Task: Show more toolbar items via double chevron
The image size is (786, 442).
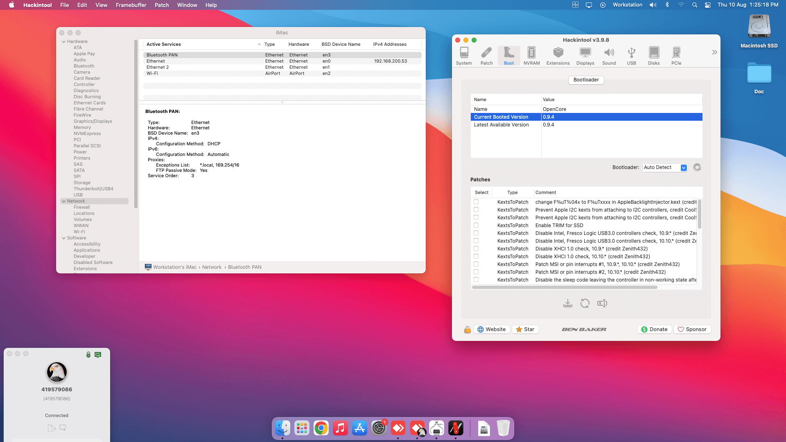Action: [x=714, y=52]
